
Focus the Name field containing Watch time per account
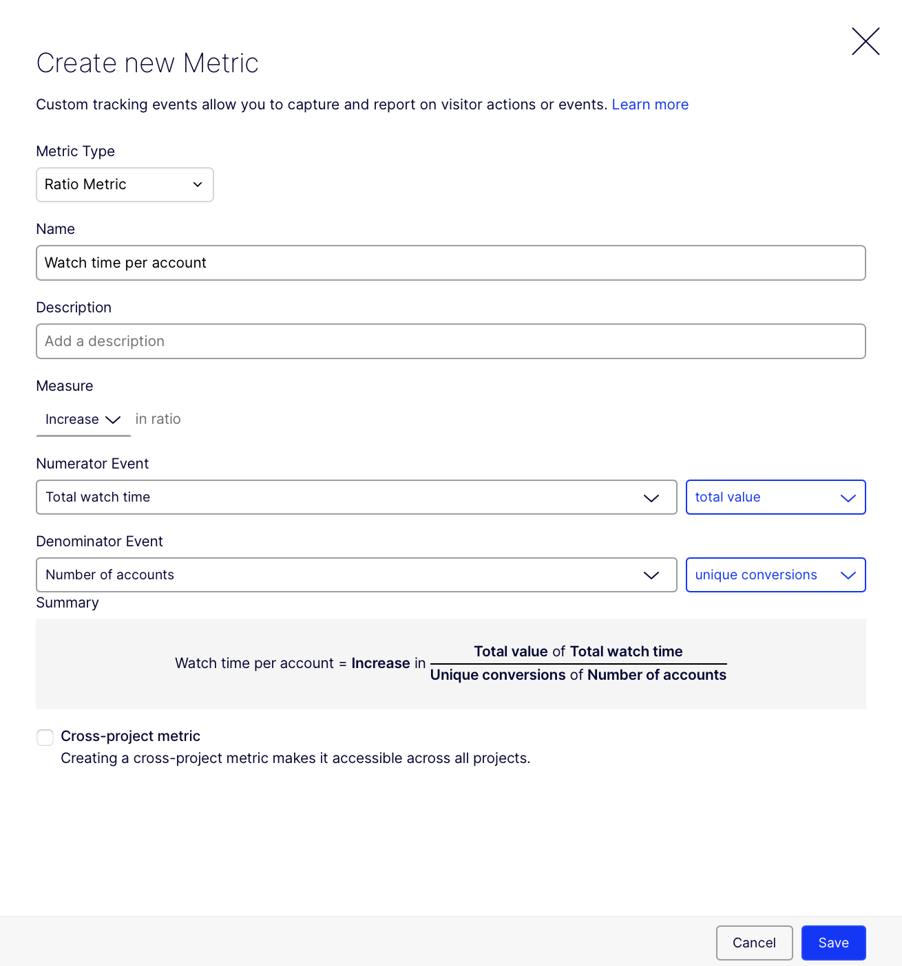tap(450, 263)
